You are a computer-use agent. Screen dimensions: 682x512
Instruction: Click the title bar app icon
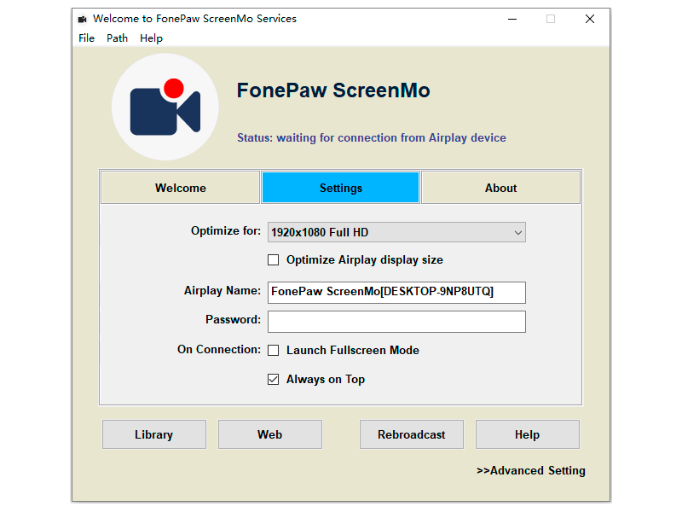(82, 19)
